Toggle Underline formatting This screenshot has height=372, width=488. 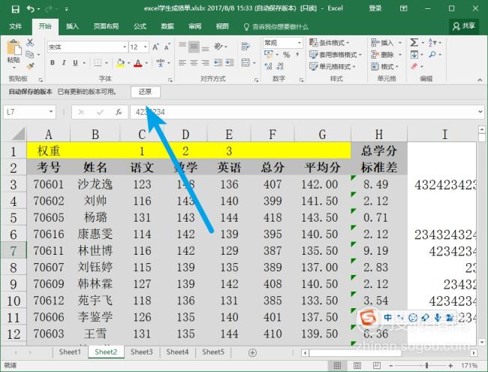coord(75,62)
